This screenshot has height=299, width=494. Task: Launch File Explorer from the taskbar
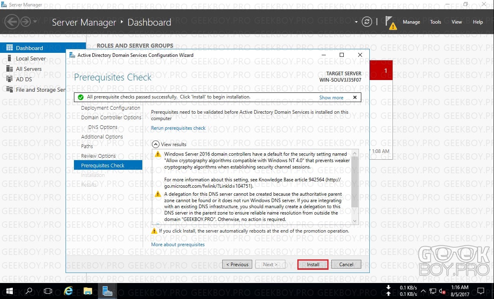[88, 291]
